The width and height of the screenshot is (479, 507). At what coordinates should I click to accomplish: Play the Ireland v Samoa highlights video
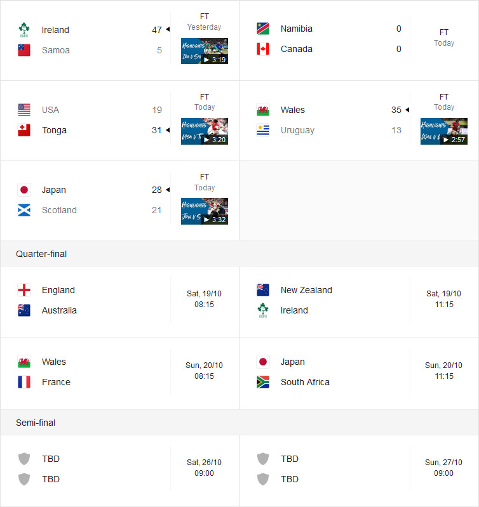pyautogui.click(x=204, y=51)
